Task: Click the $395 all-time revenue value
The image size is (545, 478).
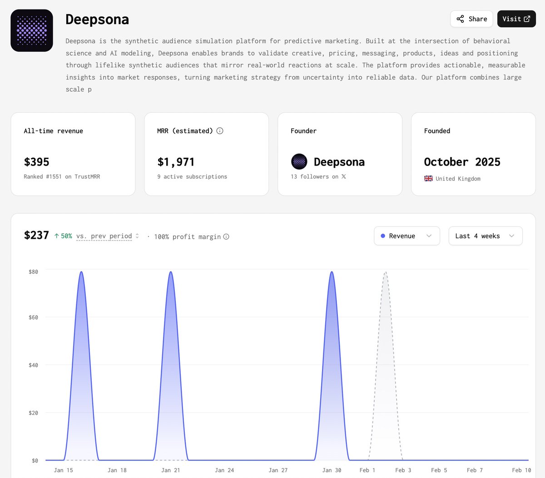Action: pyautogui.click(x=36, y=162)
